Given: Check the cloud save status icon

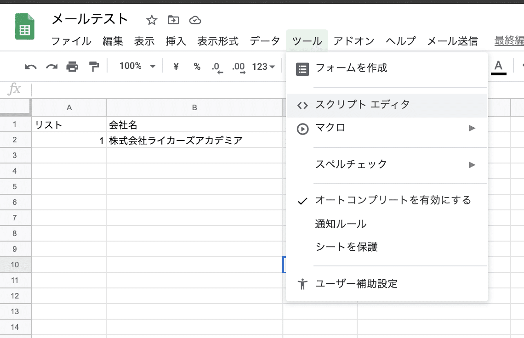Looking at the screenshot, I should 195,20.
